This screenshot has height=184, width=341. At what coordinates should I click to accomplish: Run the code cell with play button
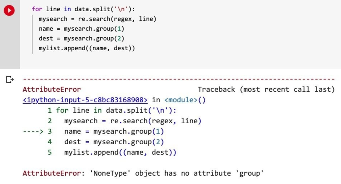(9, 10)
